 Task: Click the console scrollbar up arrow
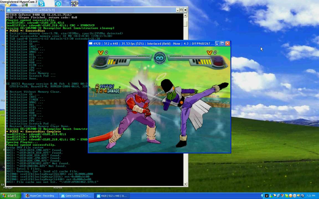[x=185, y=15]
